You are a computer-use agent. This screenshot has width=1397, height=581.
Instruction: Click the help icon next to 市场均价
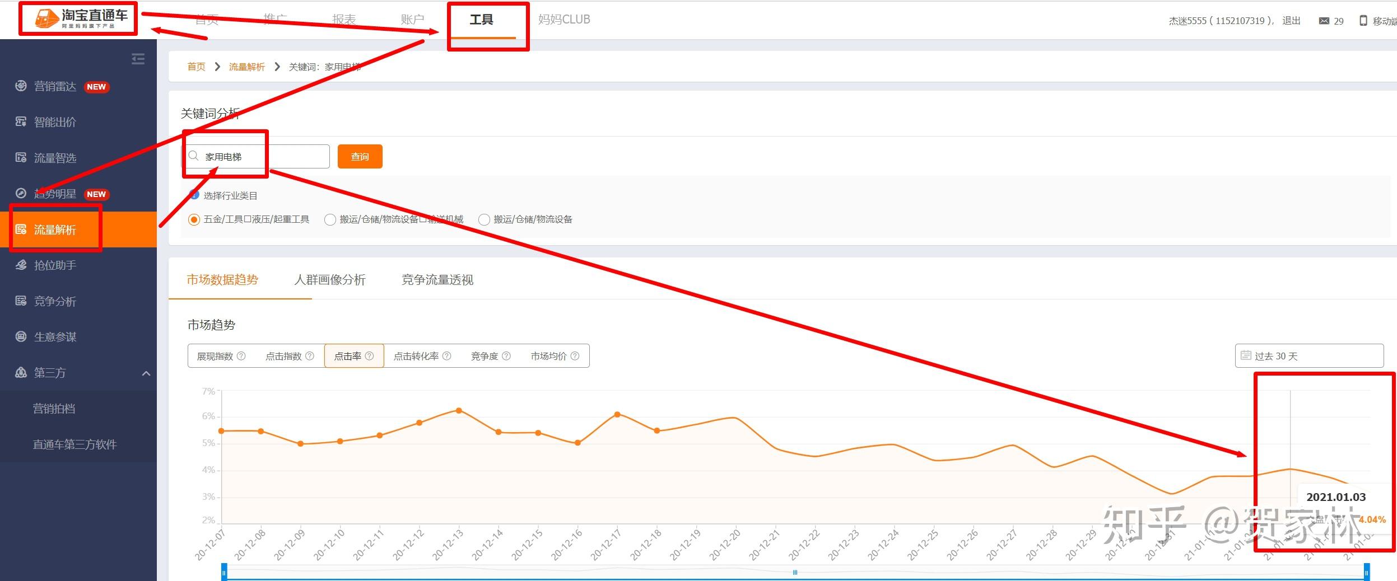pos(575,355)
